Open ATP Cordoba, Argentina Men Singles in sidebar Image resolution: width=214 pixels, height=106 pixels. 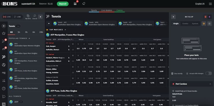pyautogui.click(x=26, y=78)
